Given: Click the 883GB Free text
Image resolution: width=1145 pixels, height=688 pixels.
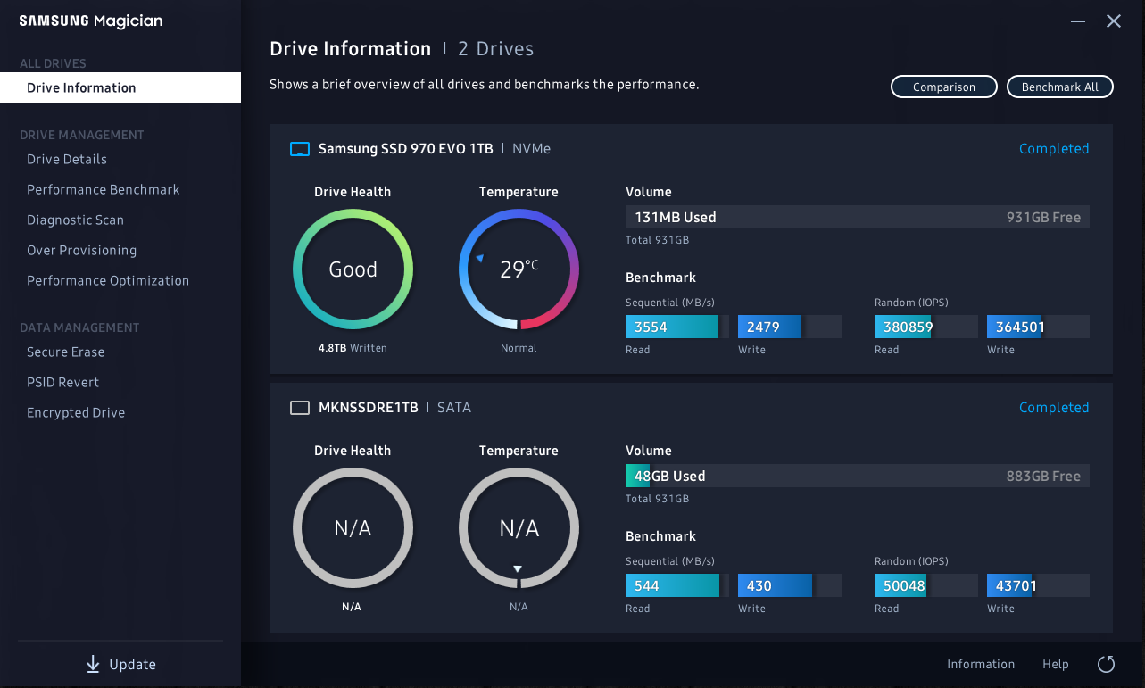Looking at the screenshot, I should 1043,476.
